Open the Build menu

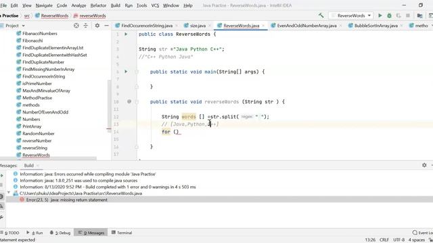pyautogui.click(x=115, y=5)
